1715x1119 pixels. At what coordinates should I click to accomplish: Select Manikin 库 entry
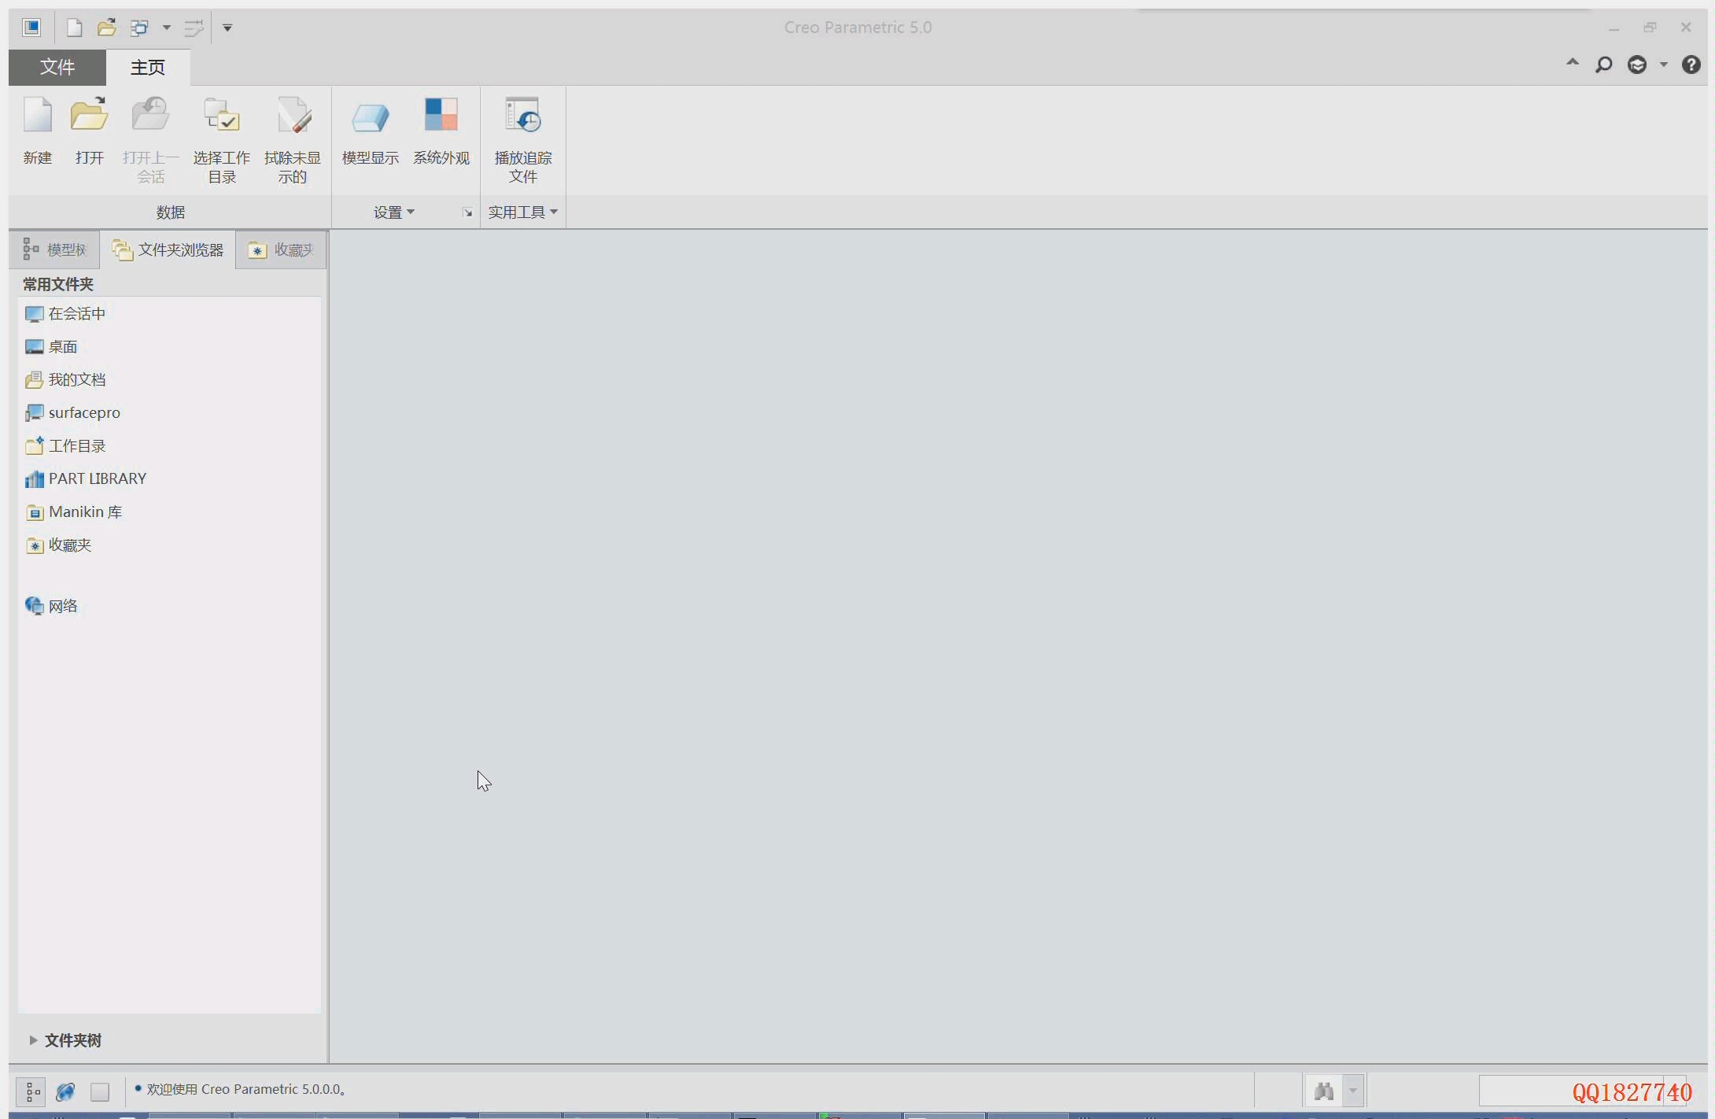tap(168, 512)
